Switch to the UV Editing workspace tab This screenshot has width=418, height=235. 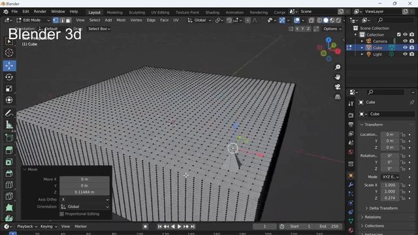tap(160, 12)
